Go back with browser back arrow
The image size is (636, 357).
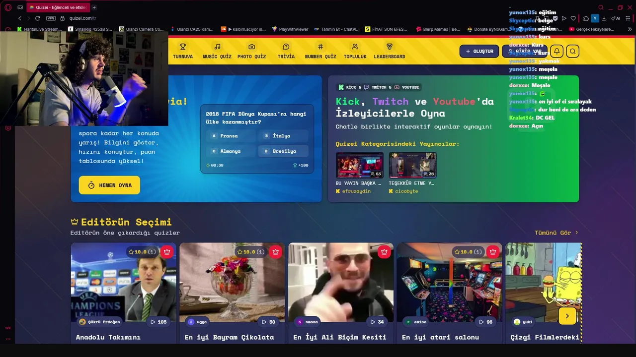pos(20,18)
